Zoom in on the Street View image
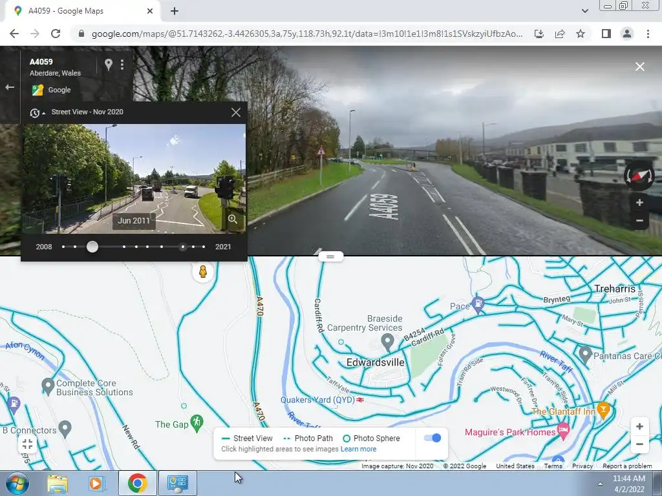 pyautogui.click(x=639, y=203)
